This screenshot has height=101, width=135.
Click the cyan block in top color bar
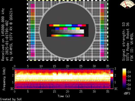pyautogui.click(x=69, y=25)
